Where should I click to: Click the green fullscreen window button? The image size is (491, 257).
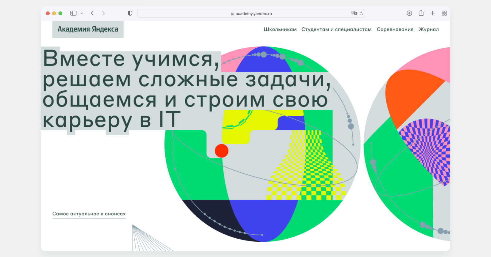point(60,13)
